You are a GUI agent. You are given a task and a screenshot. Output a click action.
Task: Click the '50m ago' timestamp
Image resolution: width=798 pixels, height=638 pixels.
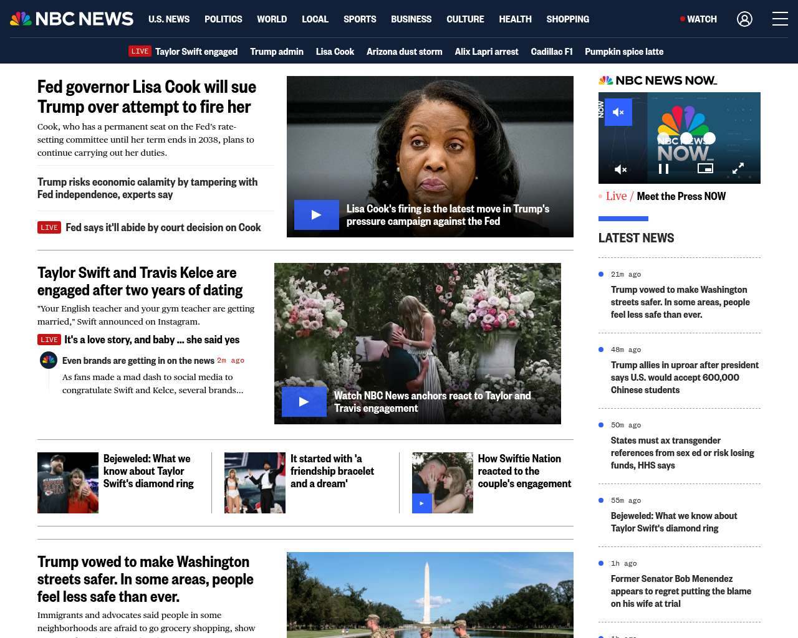point(626,425)
